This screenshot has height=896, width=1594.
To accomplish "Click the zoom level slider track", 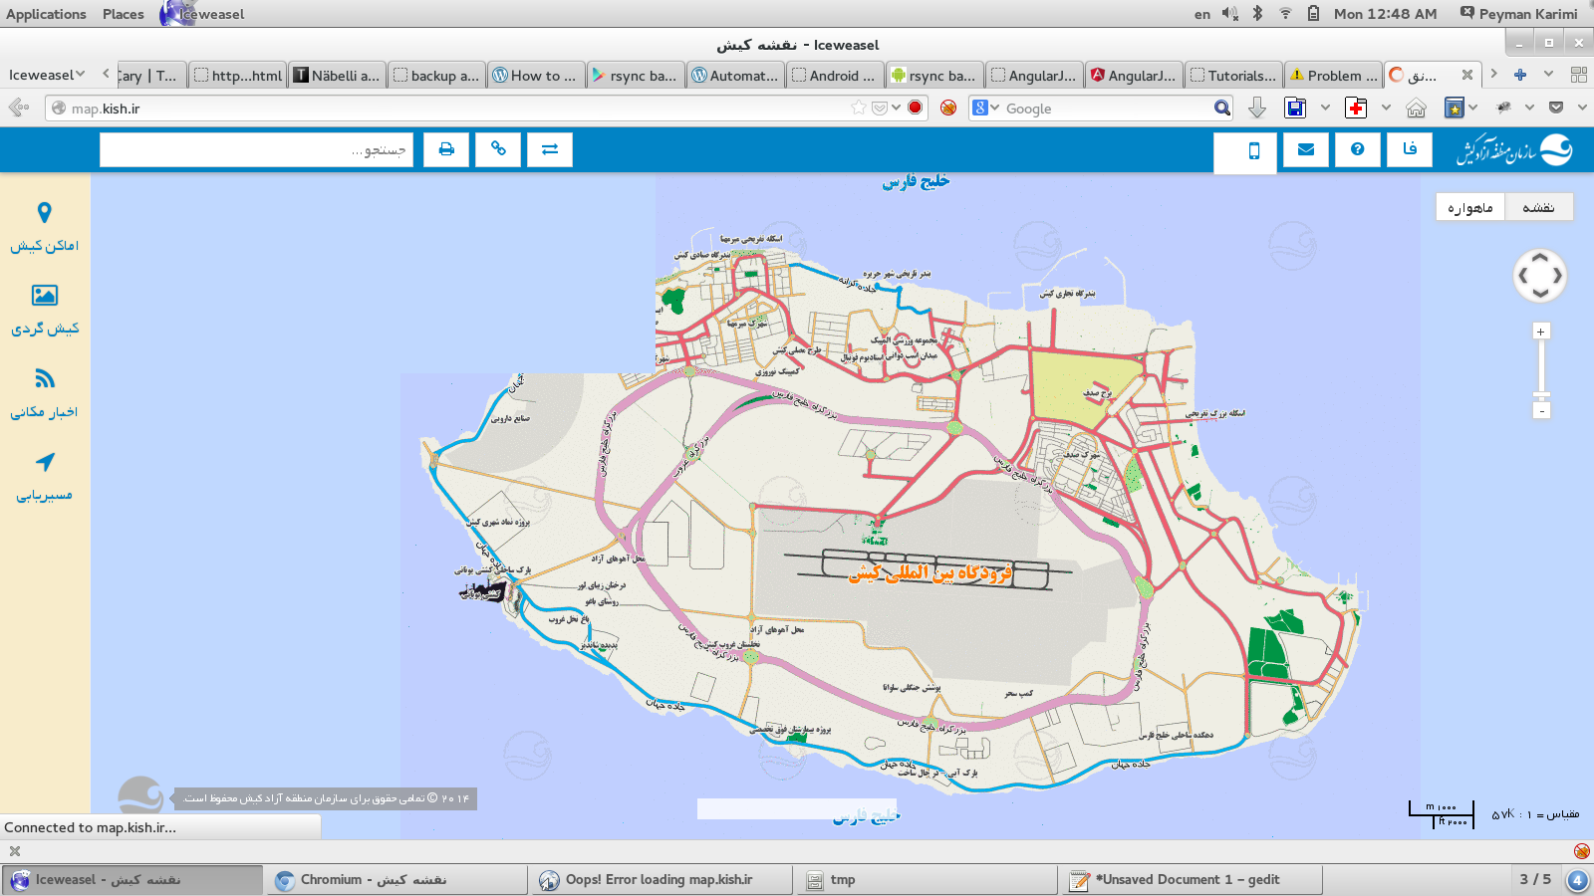I will point(1541,370).
